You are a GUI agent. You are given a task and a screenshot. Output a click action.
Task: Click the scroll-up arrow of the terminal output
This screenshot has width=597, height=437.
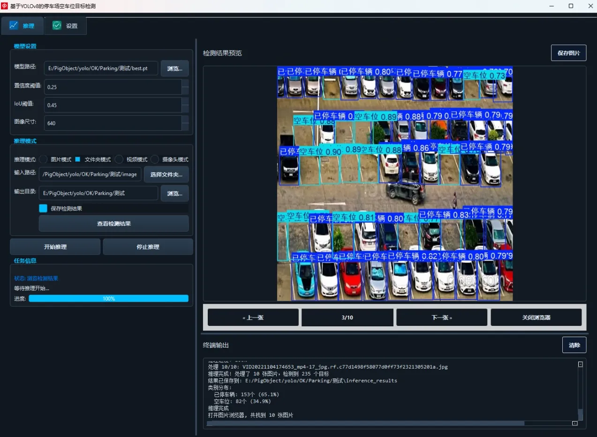point(580,364)
